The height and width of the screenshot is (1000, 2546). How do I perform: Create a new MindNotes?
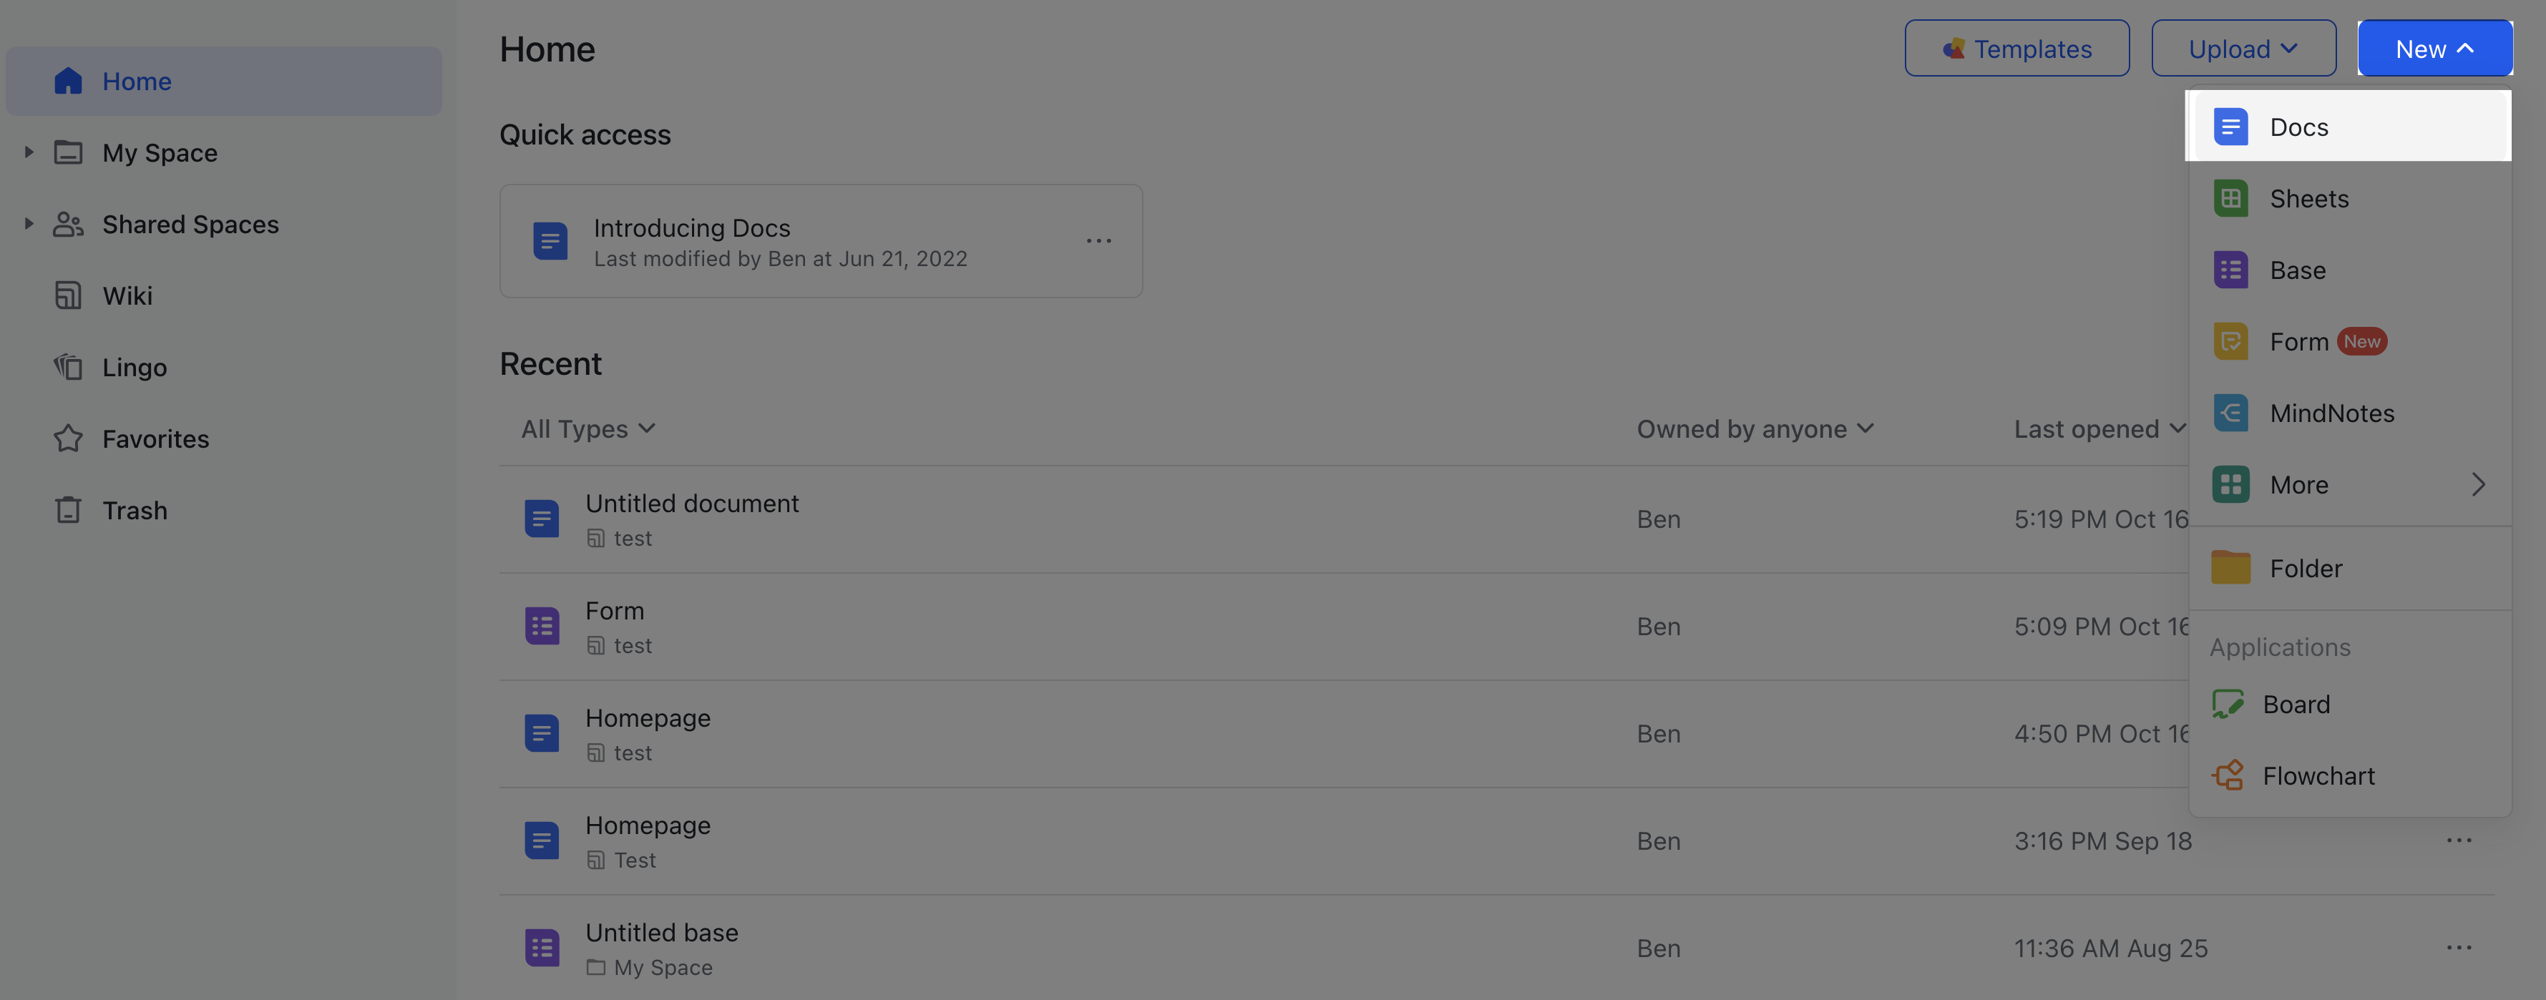(2331, 413)
